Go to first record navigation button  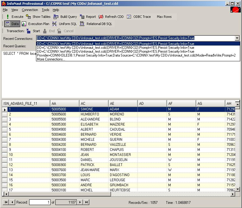tap(6, 202)
